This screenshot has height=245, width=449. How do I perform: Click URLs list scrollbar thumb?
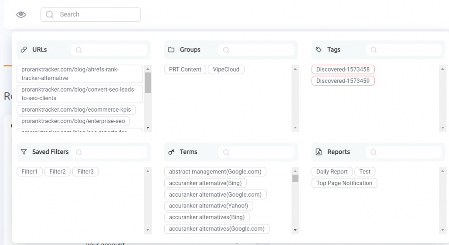[148, 83]
